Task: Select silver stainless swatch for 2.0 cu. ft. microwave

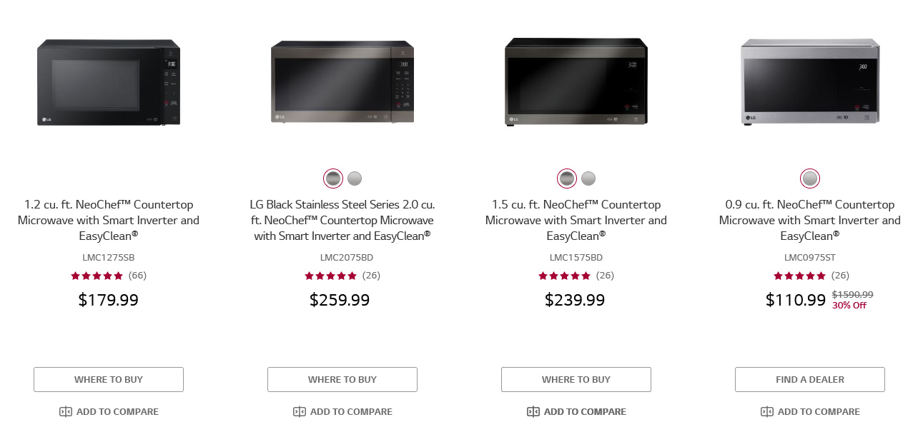Action: 355,179
